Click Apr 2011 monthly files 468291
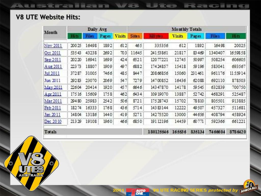 point(218,94)
